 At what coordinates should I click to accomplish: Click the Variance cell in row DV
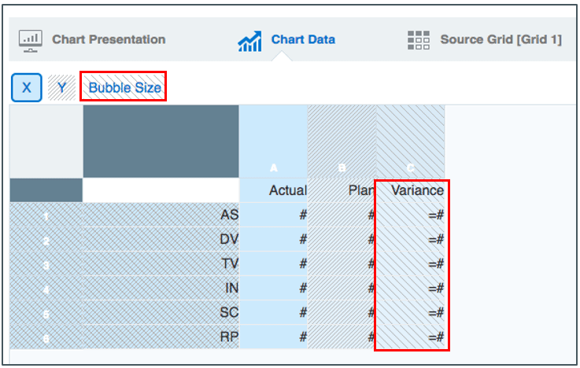pyautogui.click(x=410, y=239)
